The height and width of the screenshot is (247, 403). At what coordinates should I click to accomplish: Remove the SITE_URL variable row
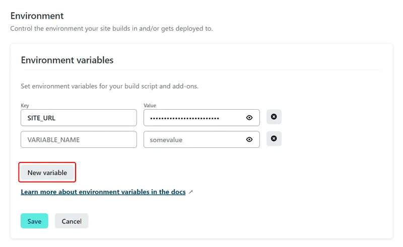[x=274, y=117]
